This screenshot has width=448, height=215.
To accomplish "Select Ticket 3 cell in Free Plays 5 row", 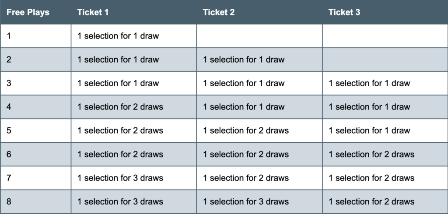I will pos(385,130).
